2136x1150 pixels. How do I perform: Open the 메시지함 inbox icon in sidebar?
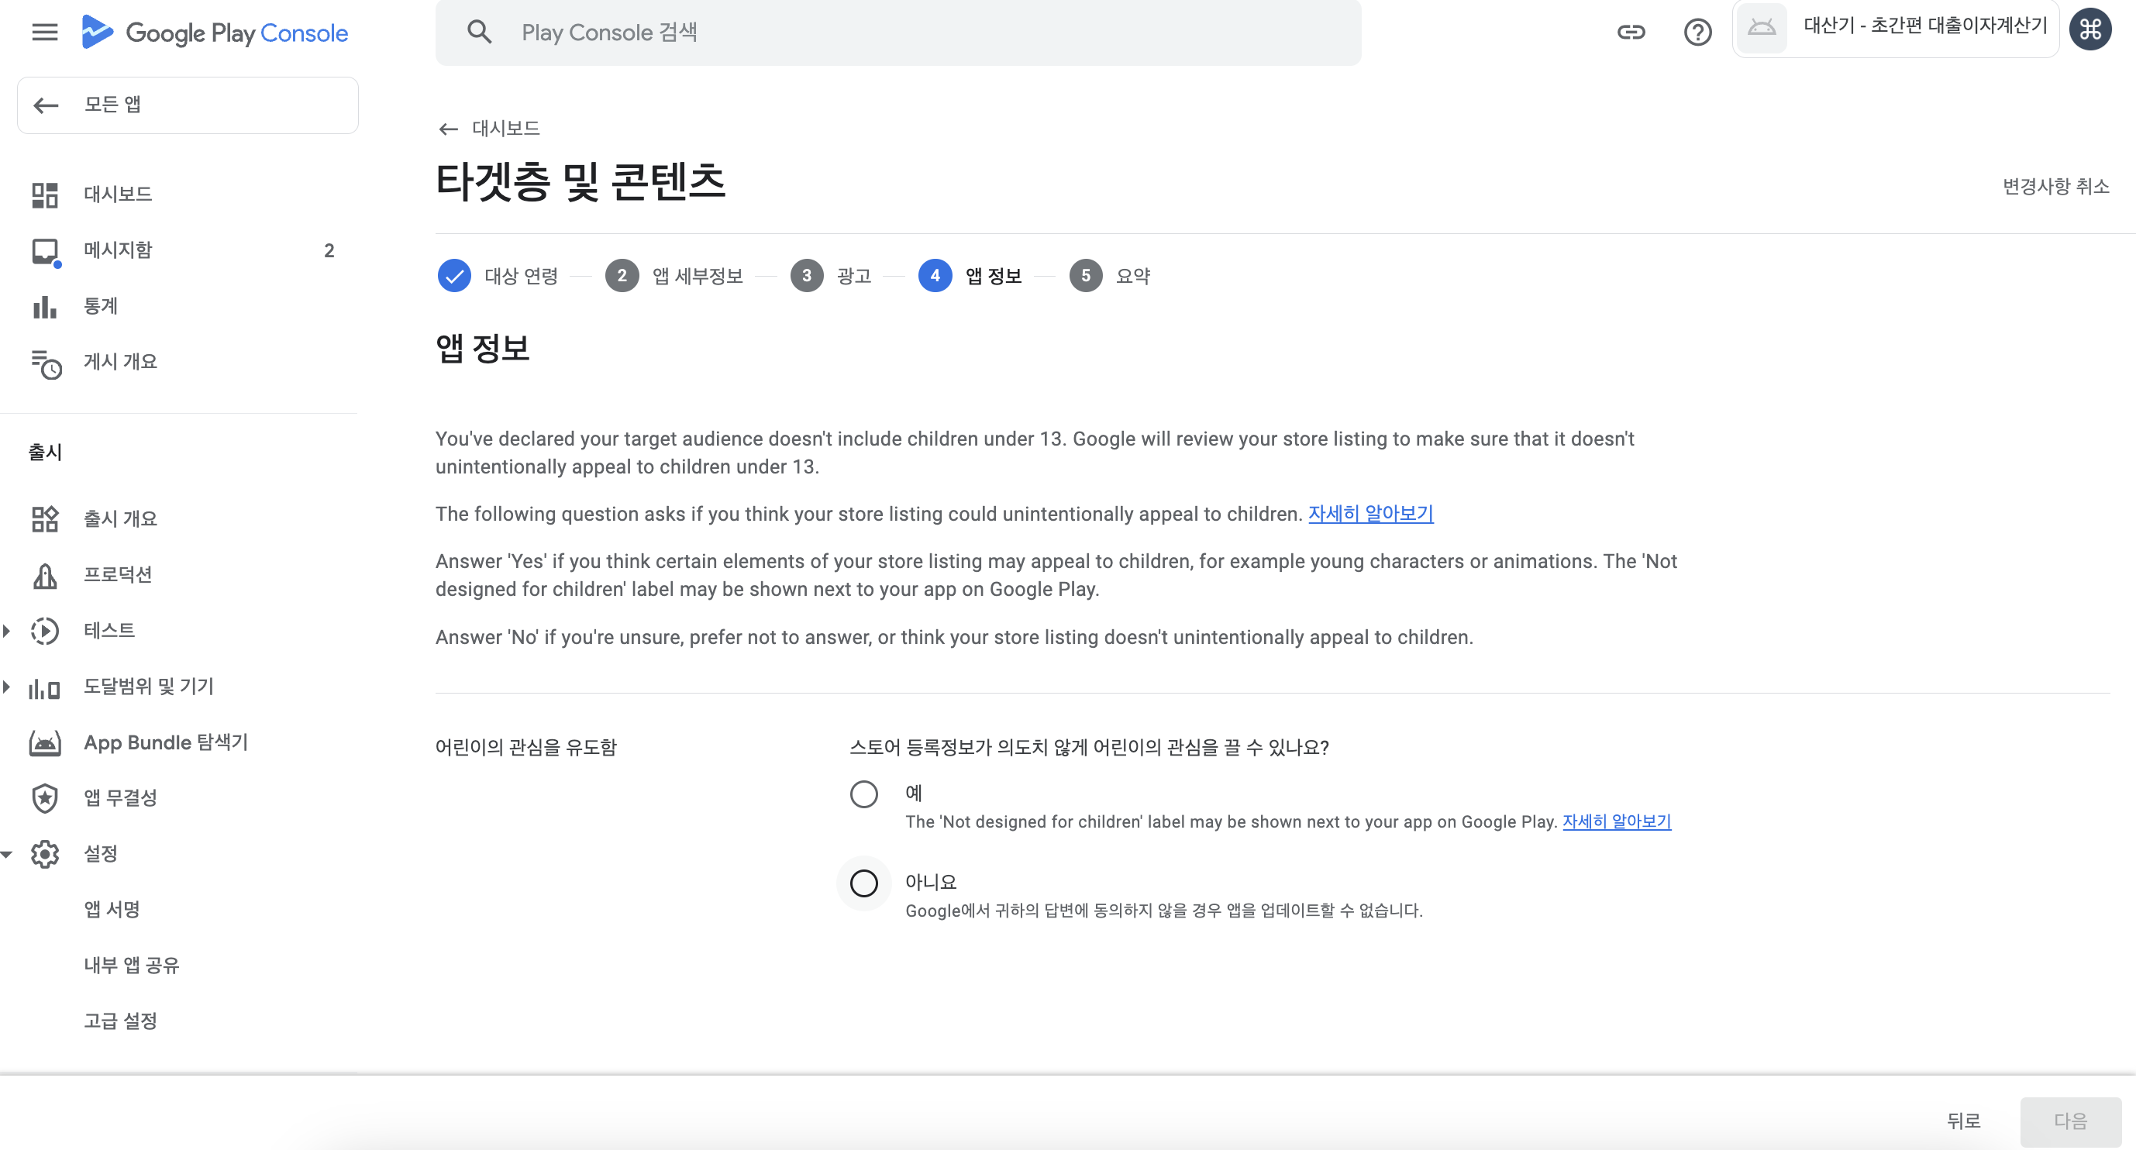pyautogui.click(x=45, y=250)
